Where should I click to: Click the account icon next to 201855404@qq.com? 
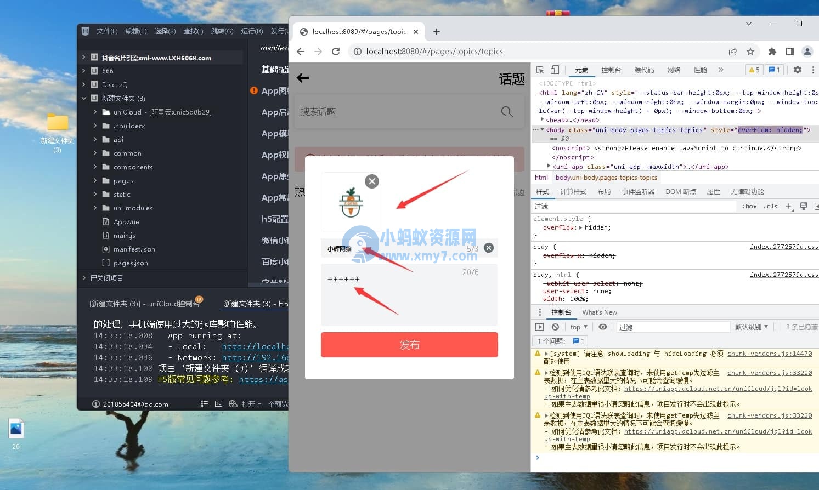(96, 404)
